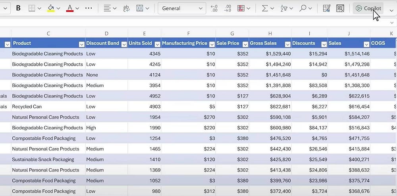Open the Copilot pane

pyautogui.click(x=368, y=8)
